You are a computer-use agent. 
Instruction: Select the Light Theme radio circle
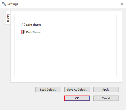pos(23,25)
